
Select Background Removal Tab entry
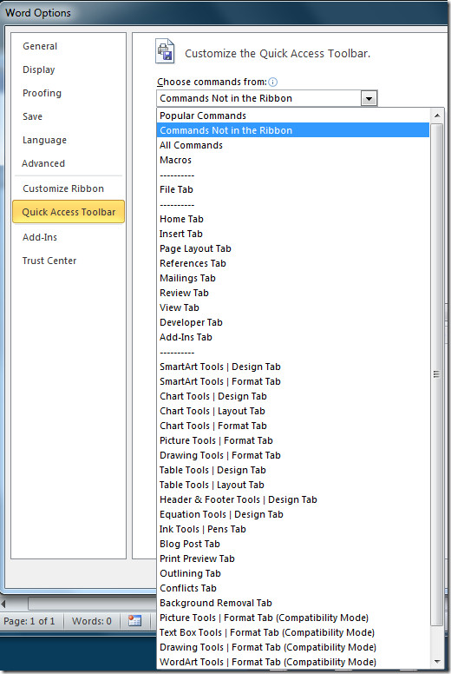[293, 603]
